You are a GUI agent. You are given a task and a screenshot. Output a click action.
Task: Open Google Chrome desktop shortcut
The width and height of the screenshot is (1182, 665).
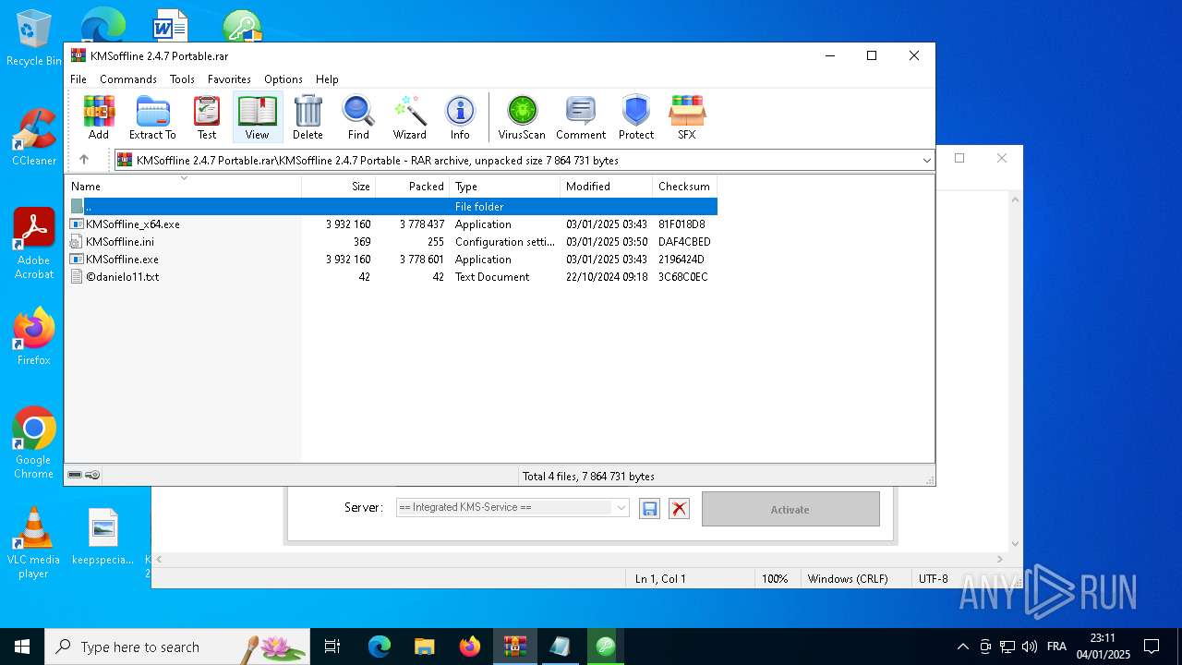(34, 443)
